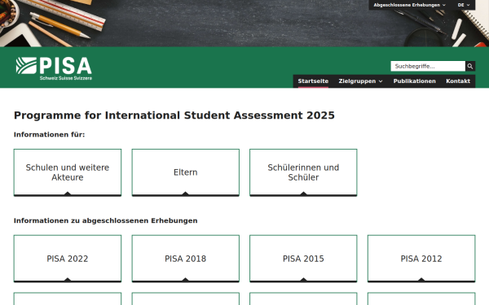489x305 pixels.
Task: Click the PISA Schweiz logo
Action: click(x=54, y=68)
